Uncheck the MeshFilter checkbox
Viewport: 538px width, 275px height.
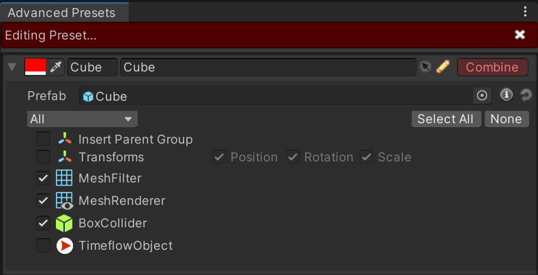[x=43, y=178]
